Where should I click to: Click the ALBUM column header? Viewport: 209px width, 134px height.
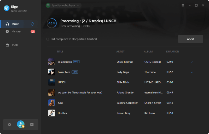[148, 52]
